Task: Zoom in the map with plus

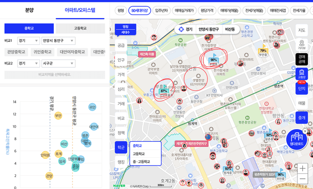Action: 302,169
